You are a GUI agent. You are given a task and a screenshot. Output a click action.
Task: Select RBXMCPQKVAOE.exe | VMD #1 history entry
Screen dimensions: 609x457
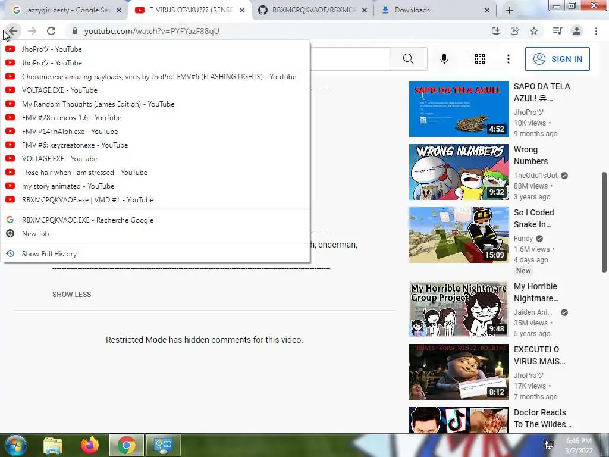click(x=155, y=200)
